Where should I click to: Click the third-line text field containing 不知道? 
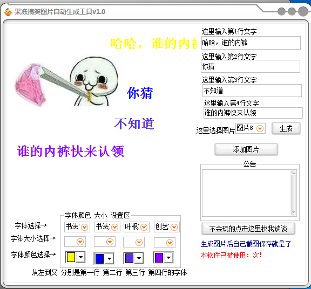tap(252, 91)
